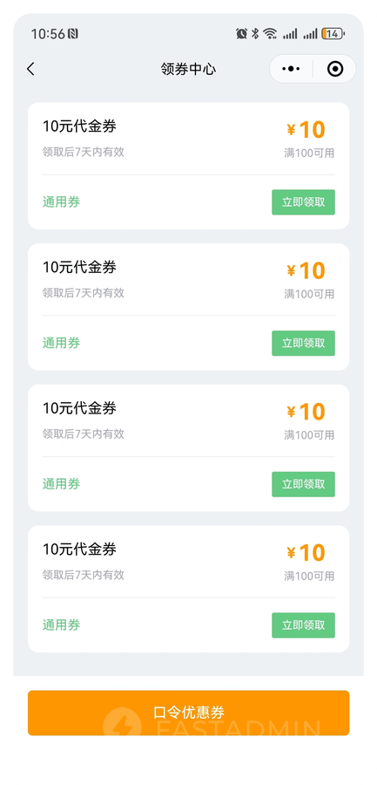The width and height of the screenshot is (377, 785).
Task: Tap the alarm icon in status bar
Action: pos(241,33)
